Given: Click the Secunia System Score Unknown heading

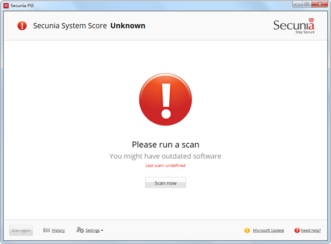Looking at the screenshot, I should click(89, 25).
